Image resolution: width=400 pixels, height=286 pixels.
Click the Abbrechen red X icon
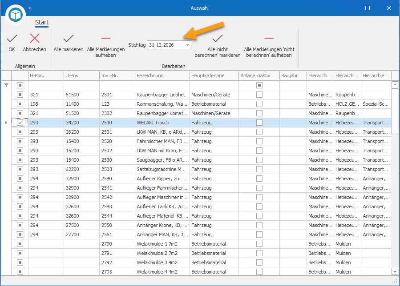[x=34, y=39]
